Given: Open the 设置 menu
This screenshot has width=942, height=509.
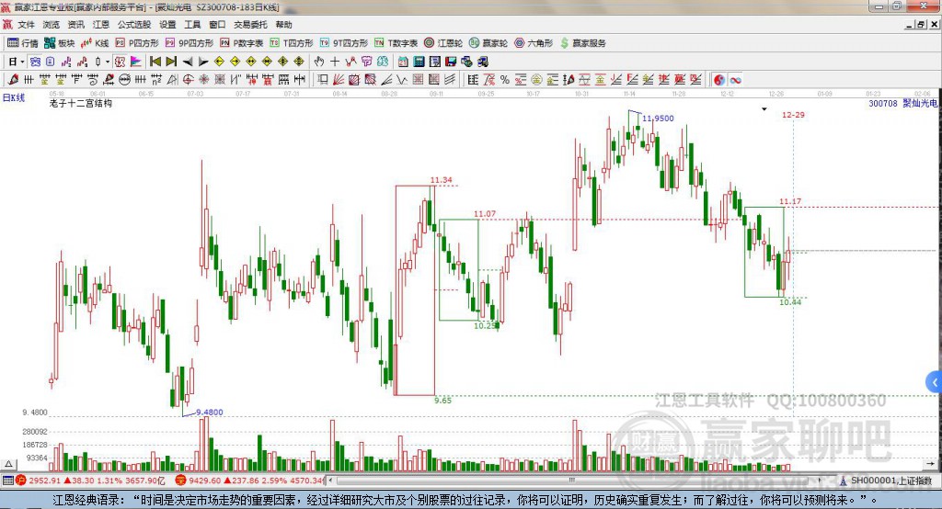Looking at the screenshot, I should (x=167, y=25).
